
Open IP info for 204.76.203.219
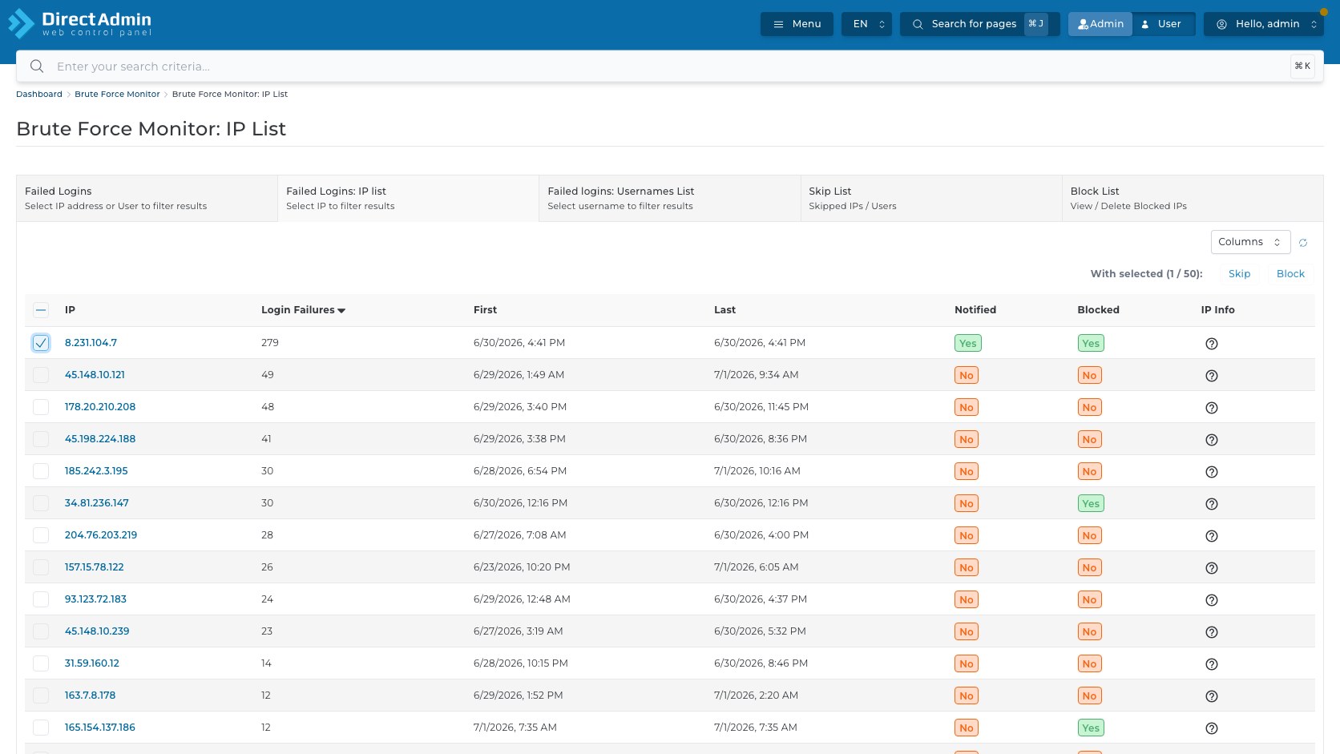(x=1212, y=536)
